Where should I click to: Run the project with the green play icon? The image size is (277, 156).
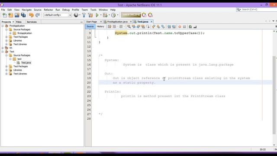97,15
